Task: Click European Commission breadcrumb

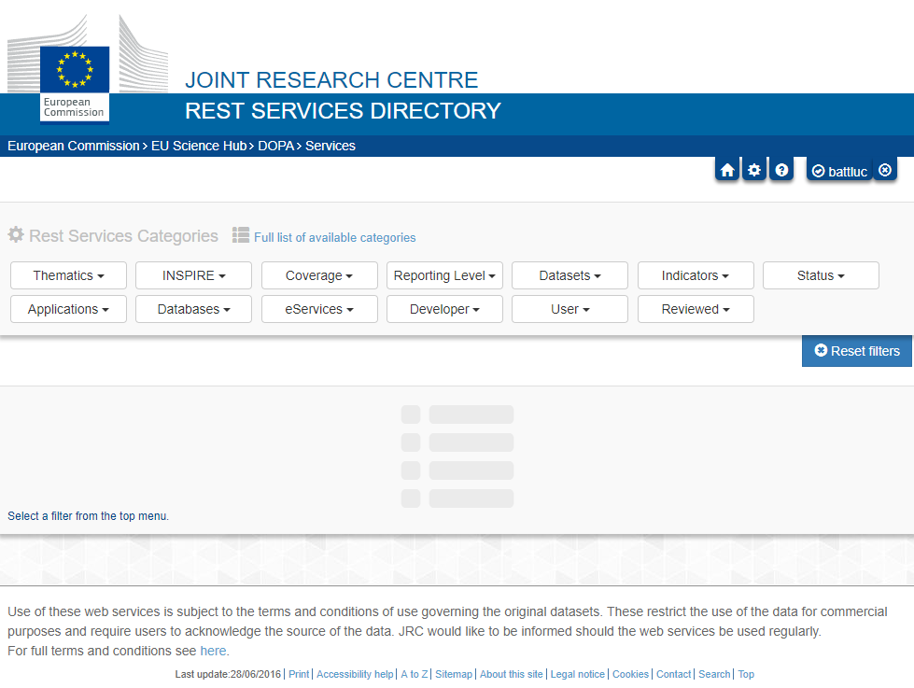Action: click(x=74, y=146)
